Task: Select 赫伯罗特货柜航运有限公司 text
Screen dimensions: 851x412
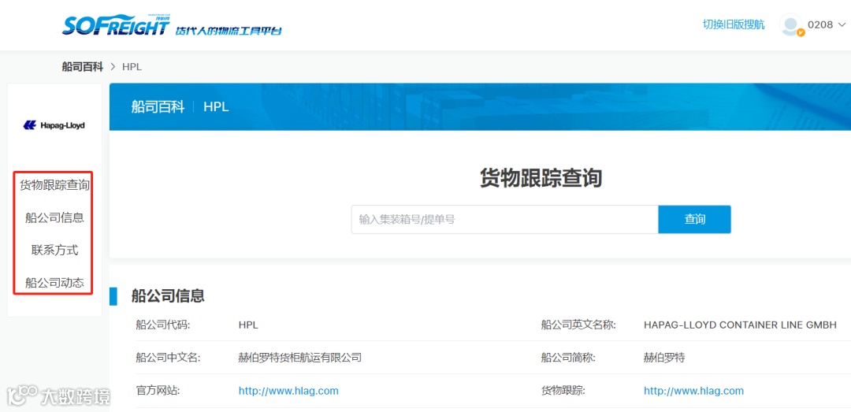Action: (x=300, y=358)
